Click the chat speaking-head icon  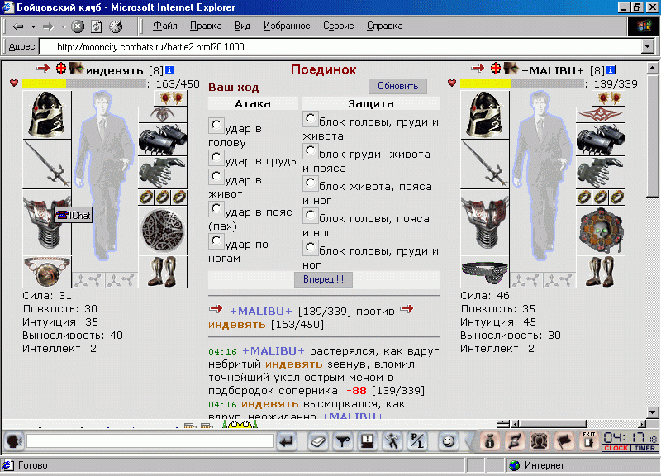(14, 441)
